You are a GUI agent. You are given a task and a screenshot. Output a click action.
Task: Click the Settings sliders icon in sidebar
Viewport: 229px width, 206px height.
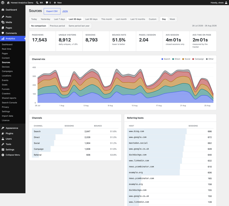click(3, 149)
